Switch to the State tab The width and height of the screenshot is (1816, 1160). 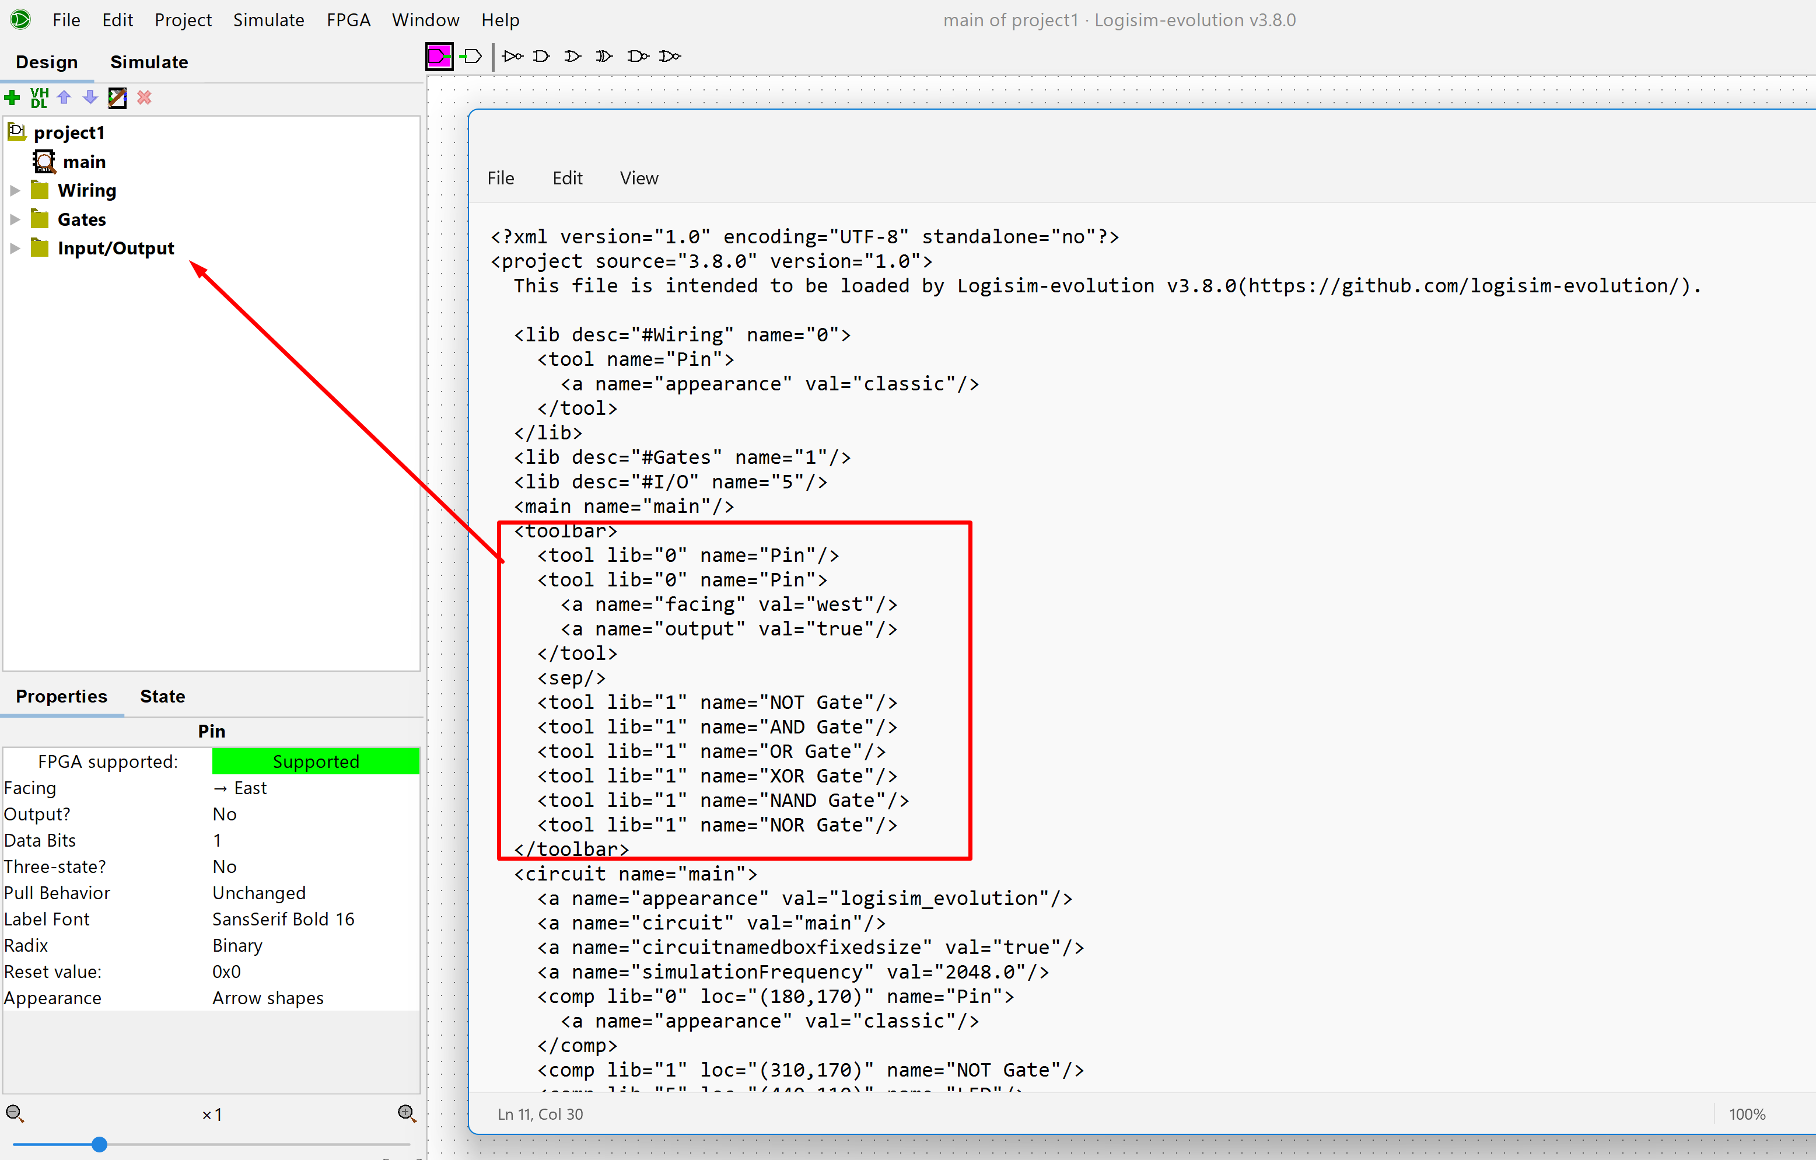tap(162, 696)
